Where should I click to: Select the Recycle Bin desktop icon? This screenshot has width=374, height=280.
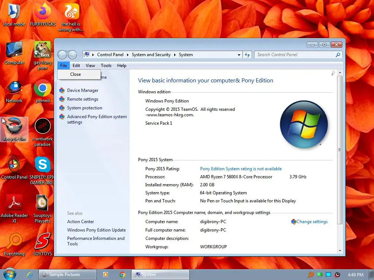point(14,129)
